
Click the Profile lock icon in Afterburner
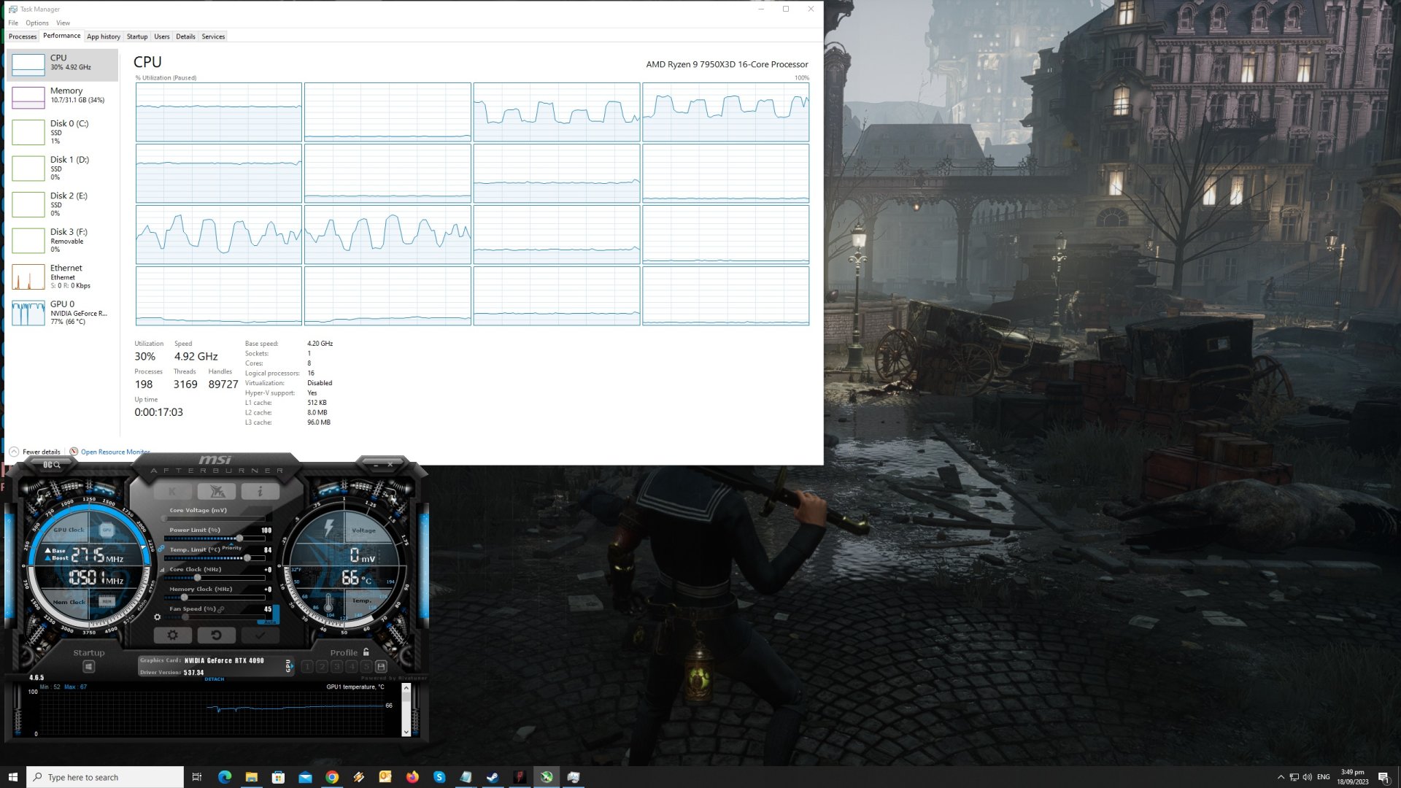pos(366,652)
